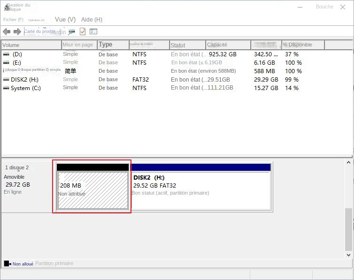Click the Forward arrow in the toolbar
The image size is (354, 280).
[17, 31]
